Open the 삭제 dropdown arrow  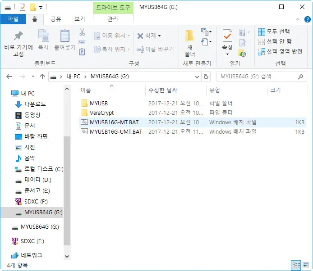pos(160,36)
